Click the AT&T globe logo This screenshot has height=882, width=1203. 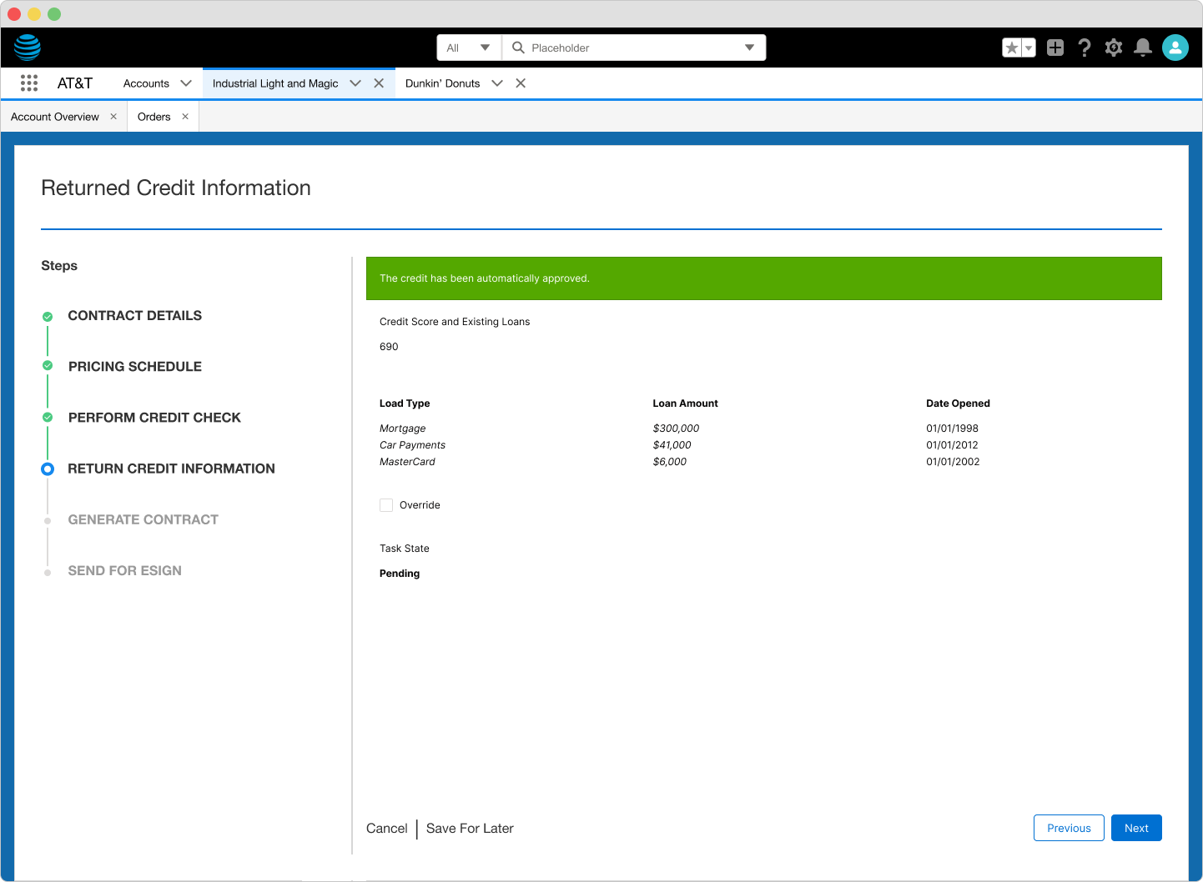[28, 48]
